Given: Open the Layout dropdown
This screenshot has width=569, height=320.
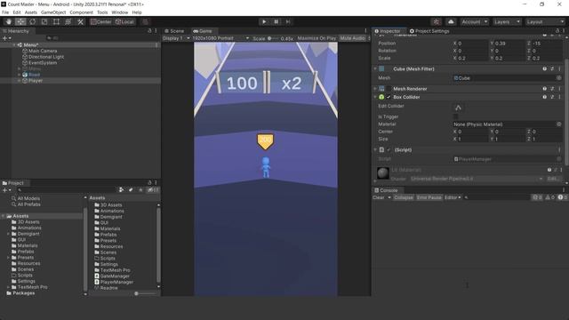Looking at the screenshot, I should (x=545, y=21).
